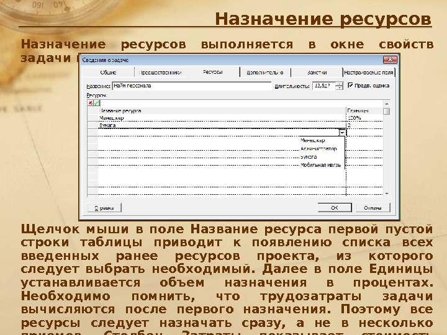
Task: Click the Отмена button
Action: point(373,208)
